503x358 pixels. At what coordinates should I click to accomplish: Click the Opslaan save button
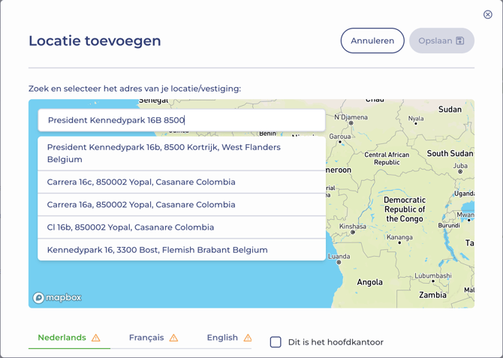(441, 41)
